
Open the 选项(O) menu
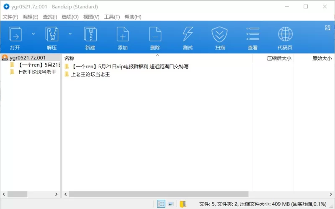[x=70, y=17]
